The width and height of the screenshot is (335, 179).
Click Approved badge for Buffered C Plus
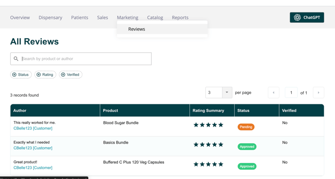coord(247,166)
